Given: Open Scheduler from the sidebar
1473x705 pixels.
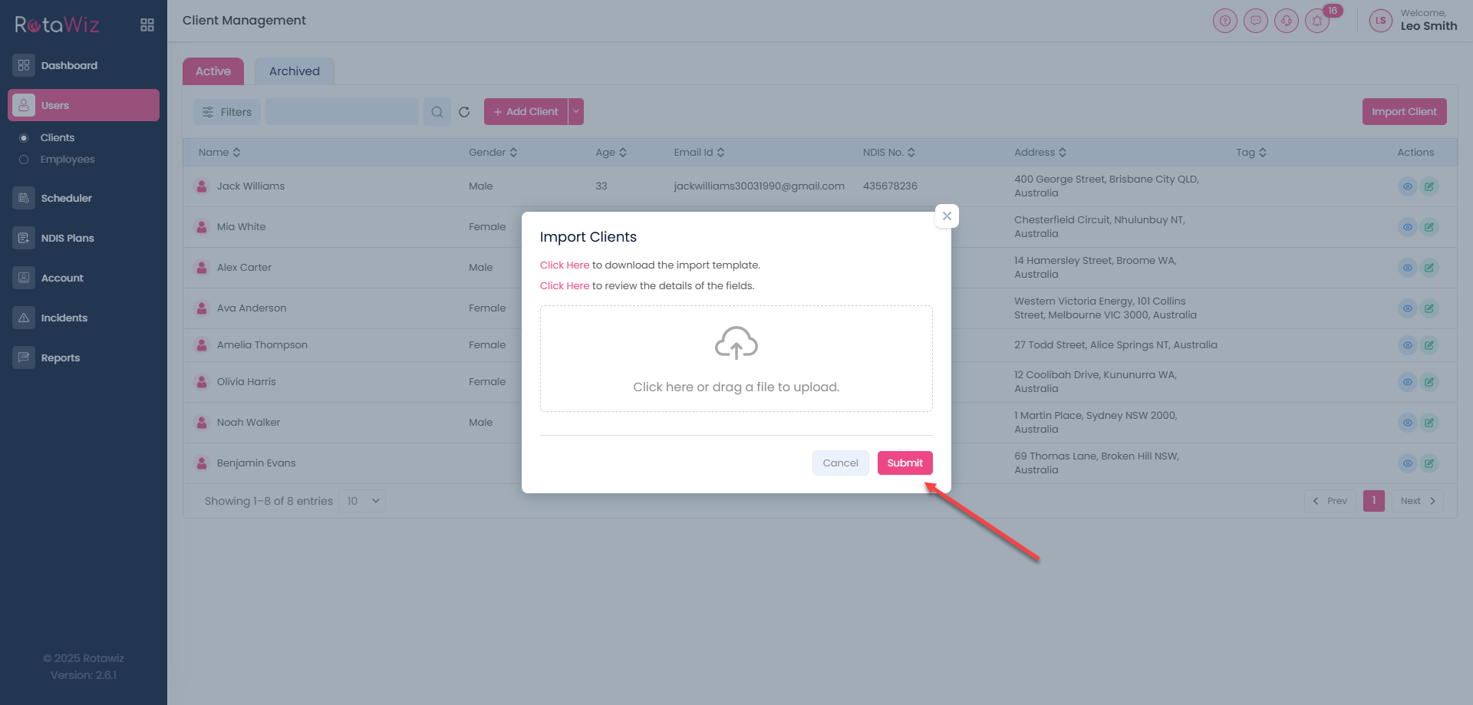Looking at the screenshot, I should point(66,198).
